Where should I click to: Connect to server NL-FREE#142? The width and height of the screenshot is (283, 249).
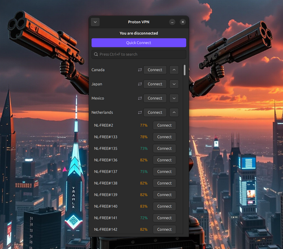point(165,230)
